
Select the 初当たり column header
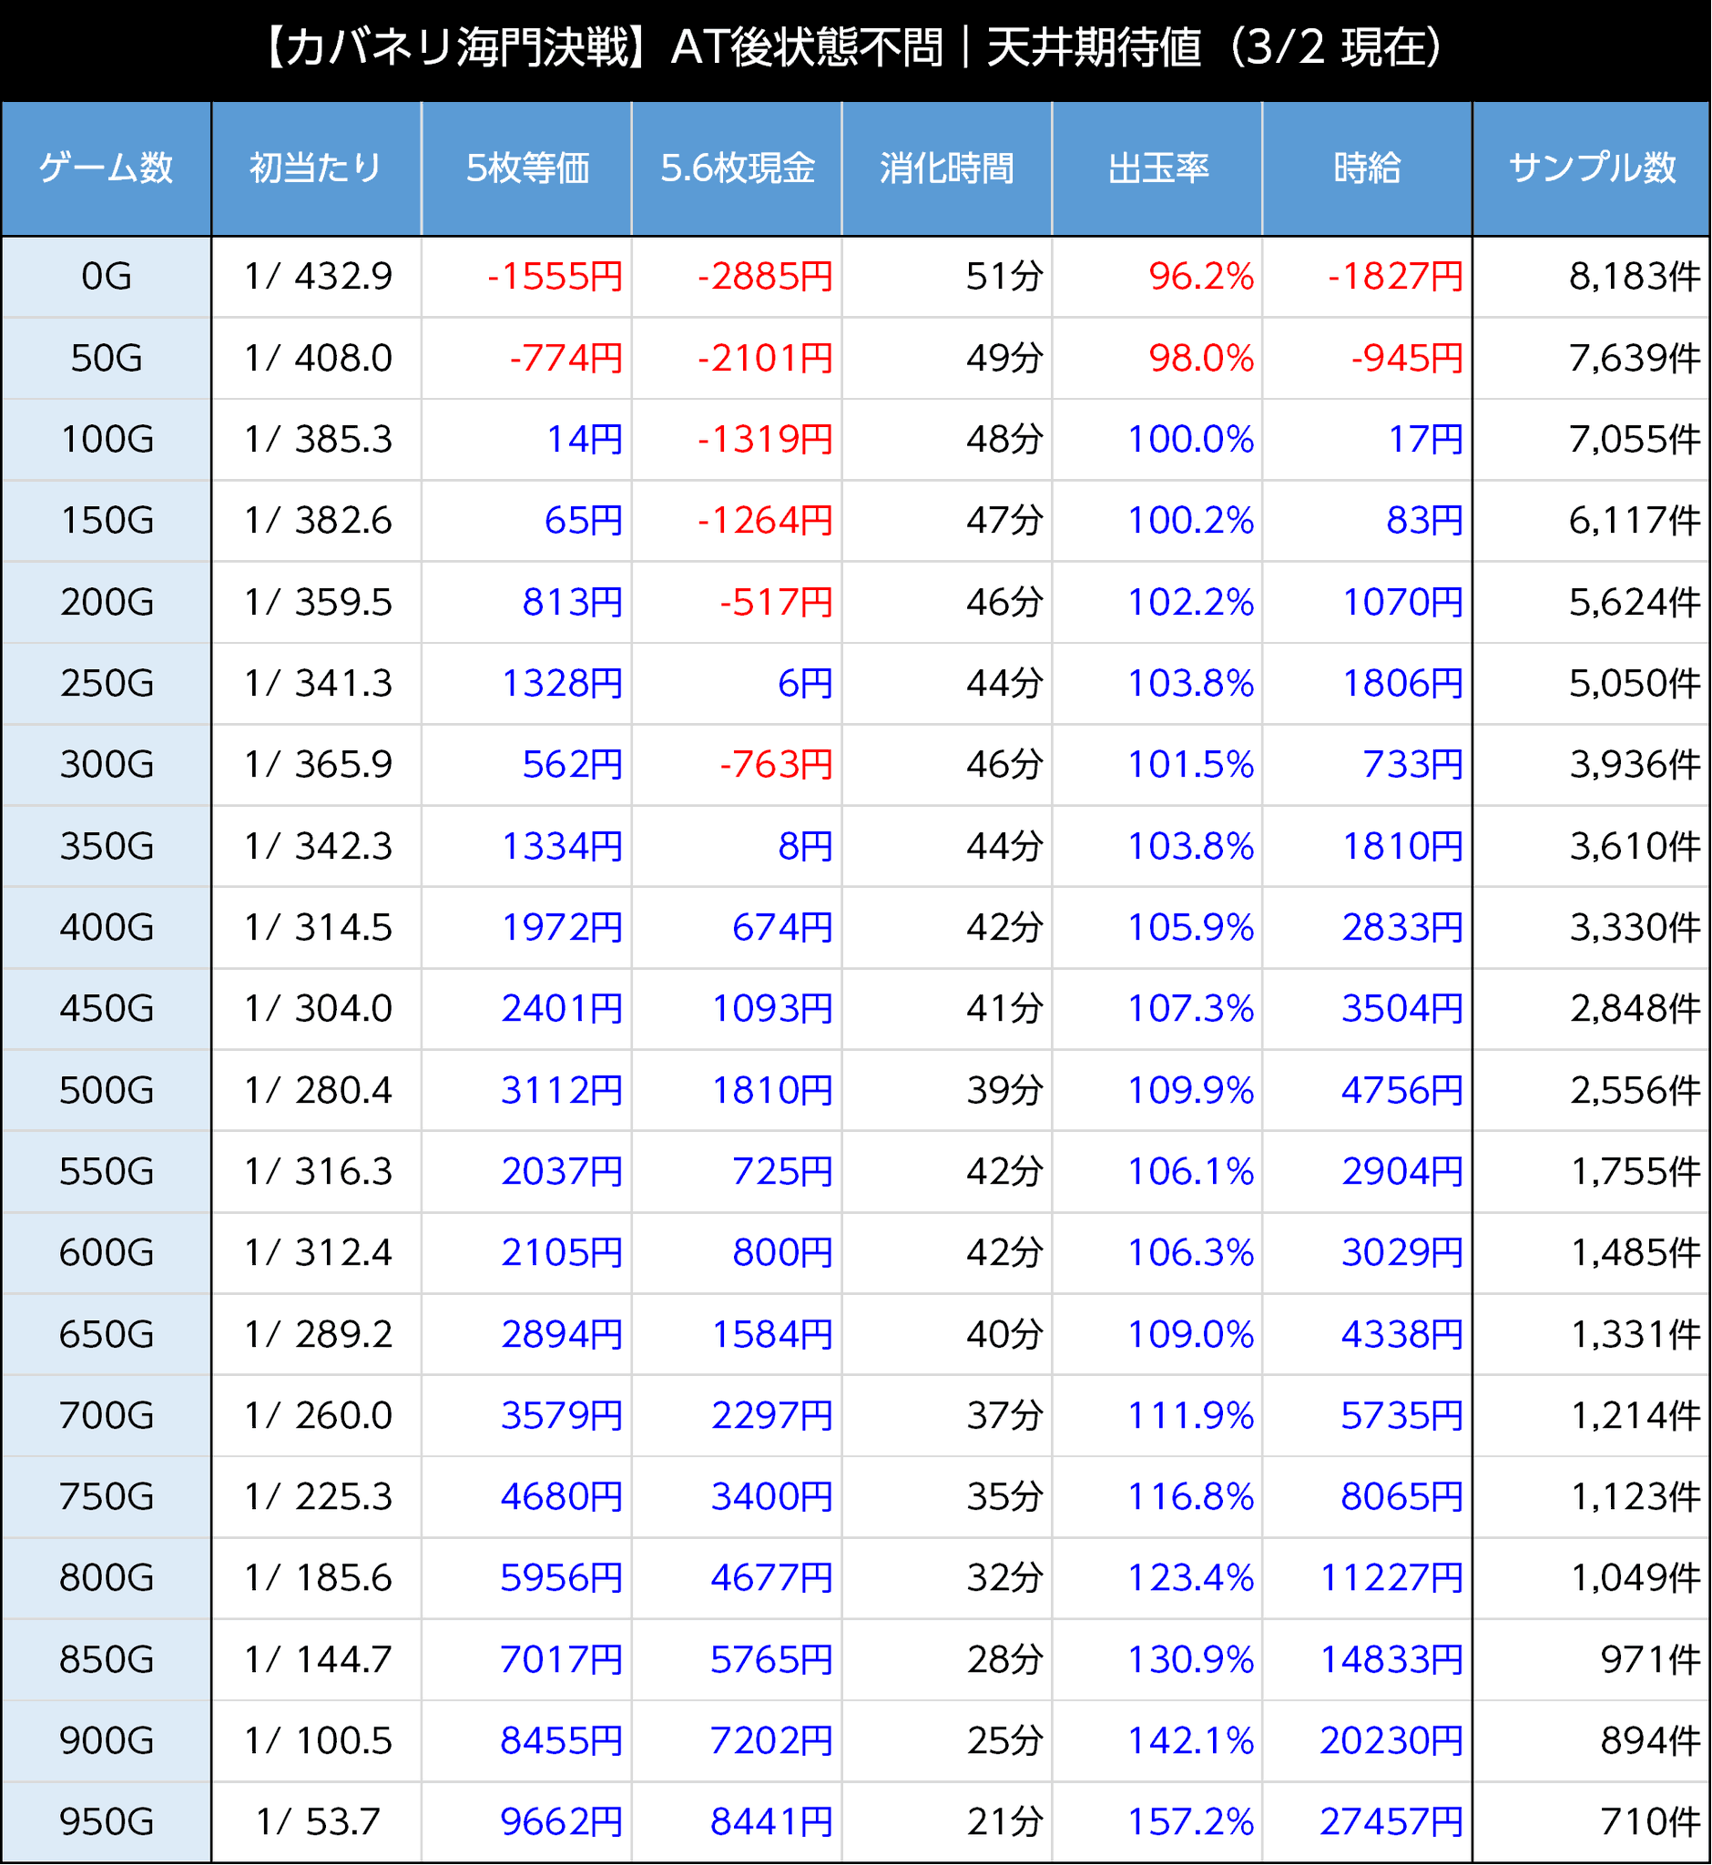[x=316, y=168]
